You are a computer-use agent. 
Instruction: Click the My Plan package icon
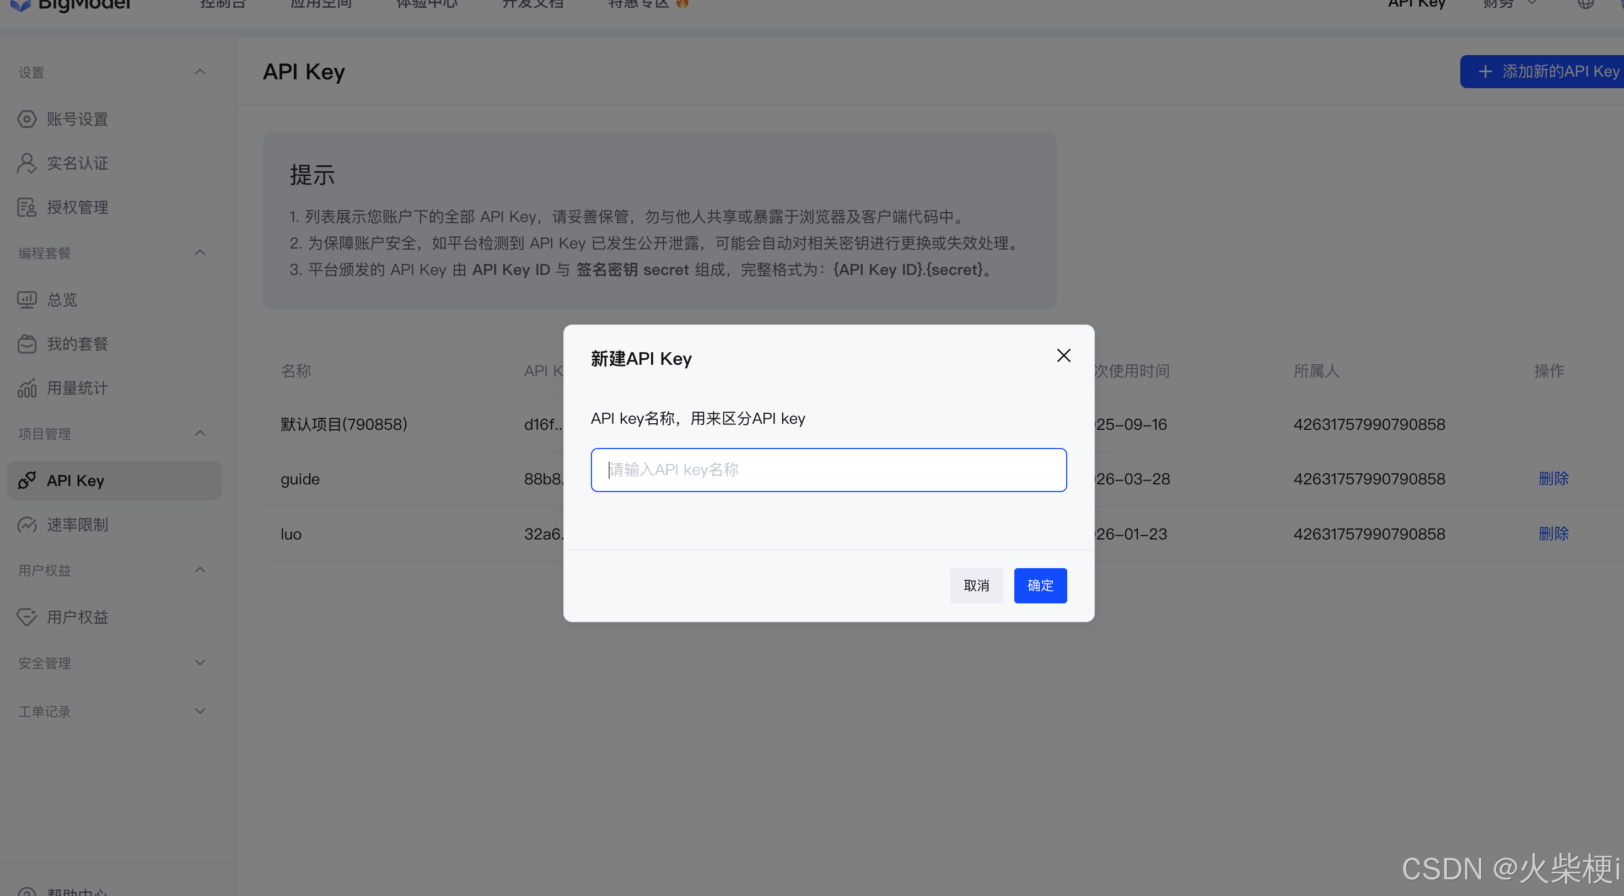(x=26, y=344)
